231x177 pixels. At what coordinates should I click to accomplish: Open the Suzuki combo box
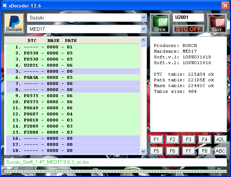pyautogui.click(x=87, y=18)
